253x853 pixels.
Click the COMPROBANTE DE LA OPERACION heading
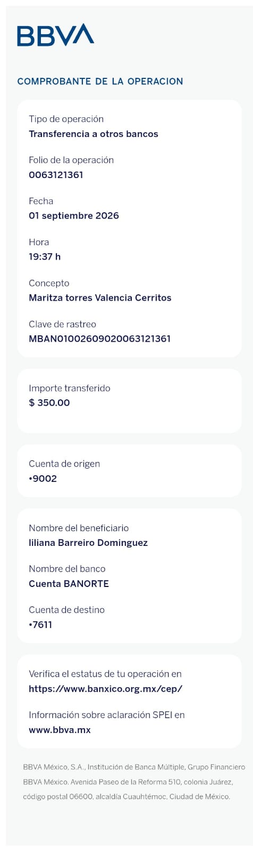point(100,82)
